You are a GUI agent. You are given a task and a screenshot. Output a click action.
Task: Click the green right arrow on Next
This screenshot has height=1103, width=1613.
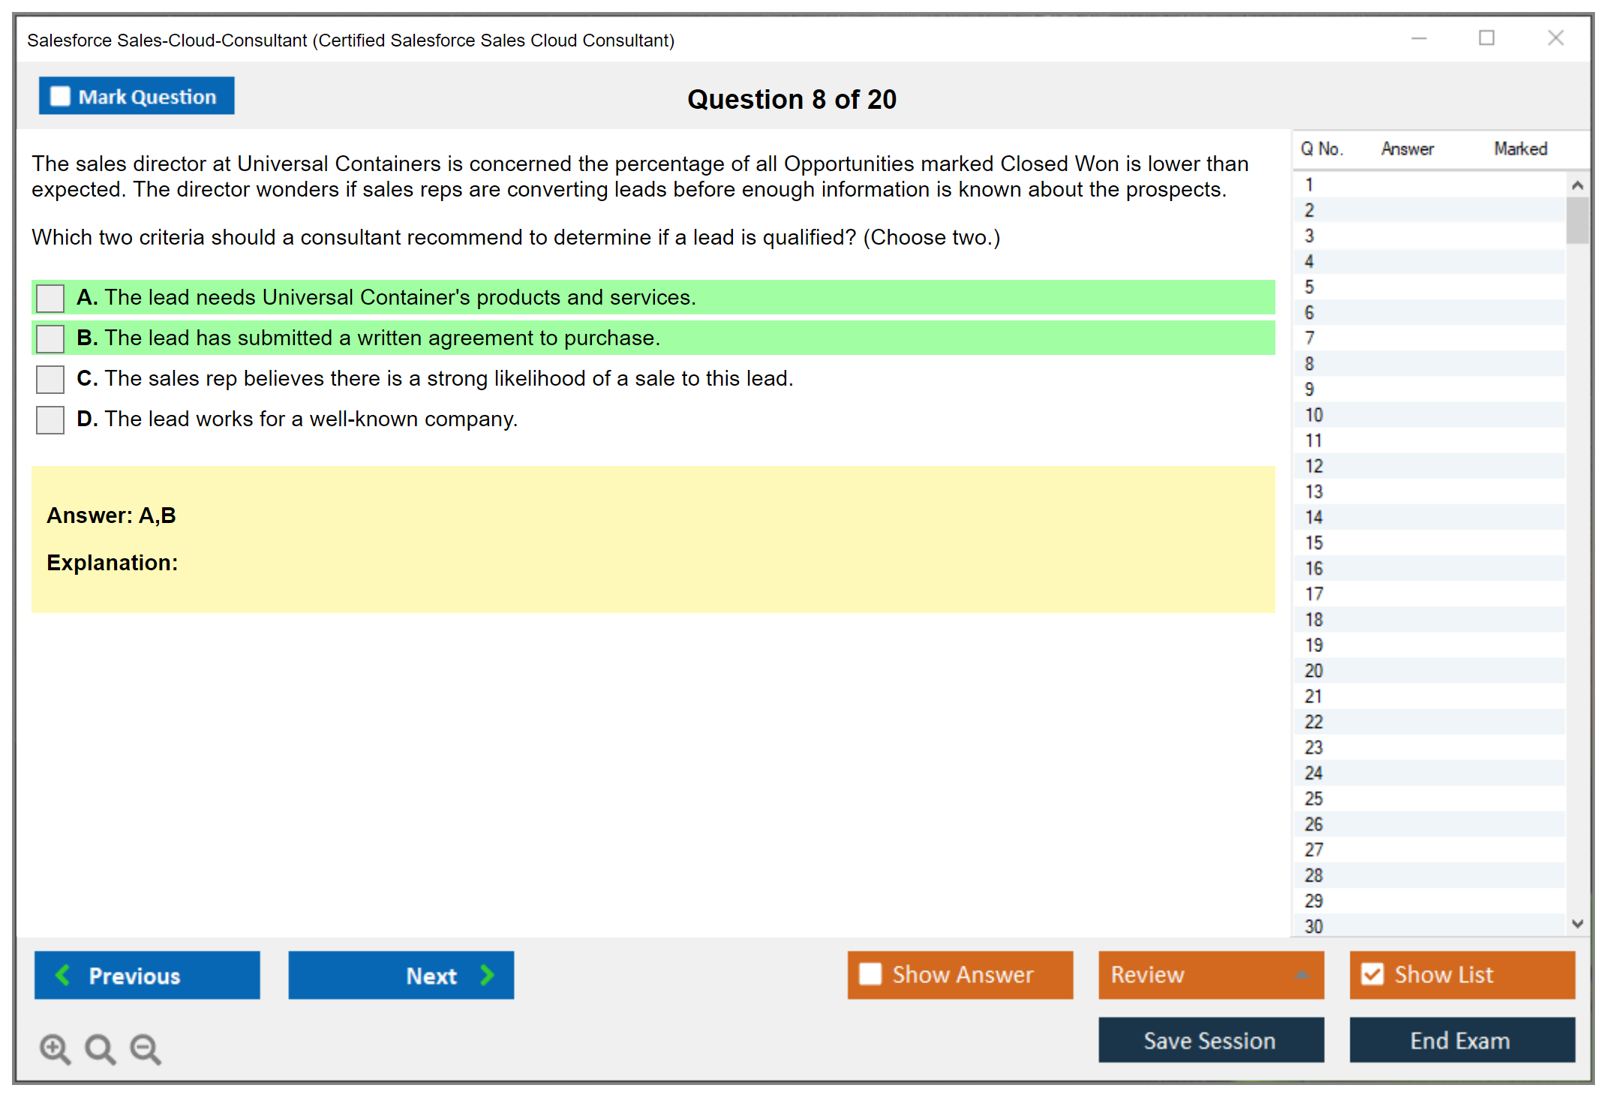(487, 975)
